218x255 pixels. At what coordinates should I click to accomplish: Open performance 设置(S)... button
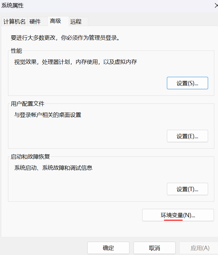point(187,83)
